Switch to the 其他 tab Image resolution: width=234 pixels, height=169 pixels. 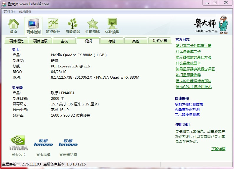(136, 41)
